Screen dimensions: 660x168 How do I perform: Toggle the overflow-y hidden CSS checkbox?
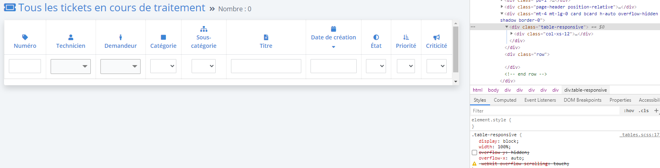pos(474,153)
